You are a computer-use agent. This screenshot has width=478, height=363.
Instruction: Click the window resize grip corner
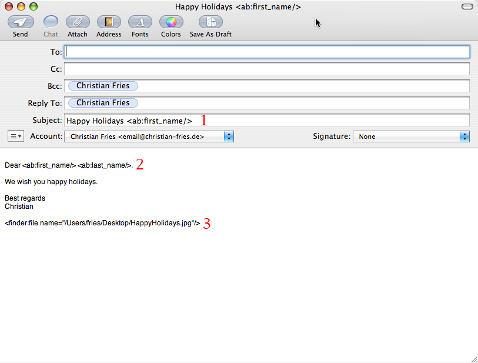point(473,358)
